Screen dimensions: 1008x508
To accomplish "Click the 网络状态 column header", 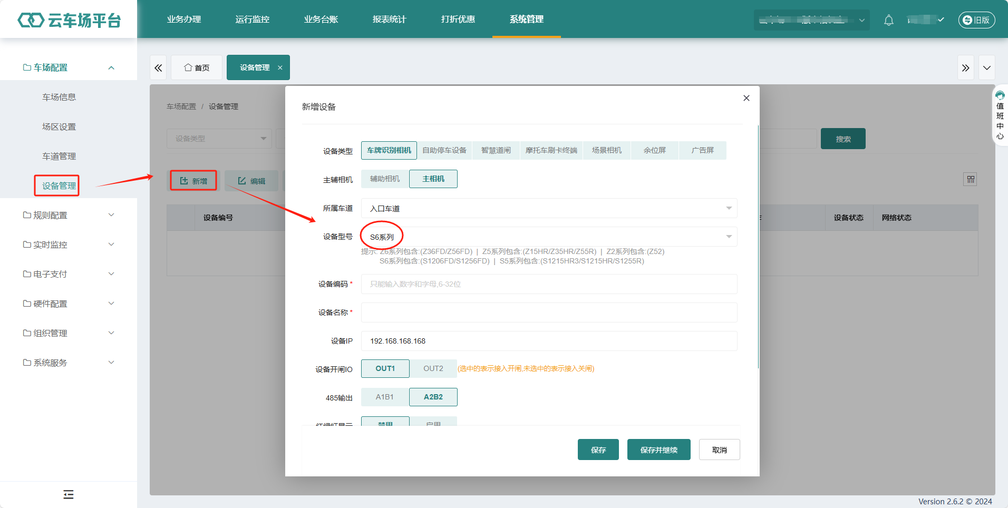I will tap(896, 218).
